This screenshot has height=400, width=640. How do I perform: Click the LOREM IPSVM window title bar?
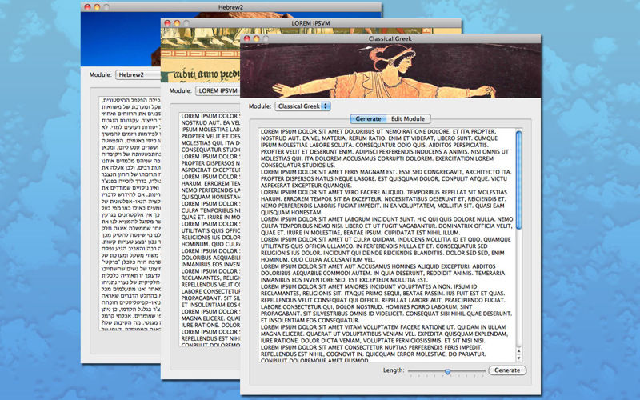tap(310, 23)
